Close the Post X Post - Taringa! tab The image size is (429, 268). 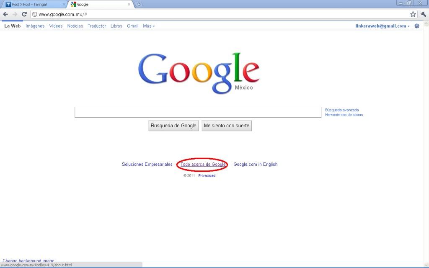click(64, 4)
